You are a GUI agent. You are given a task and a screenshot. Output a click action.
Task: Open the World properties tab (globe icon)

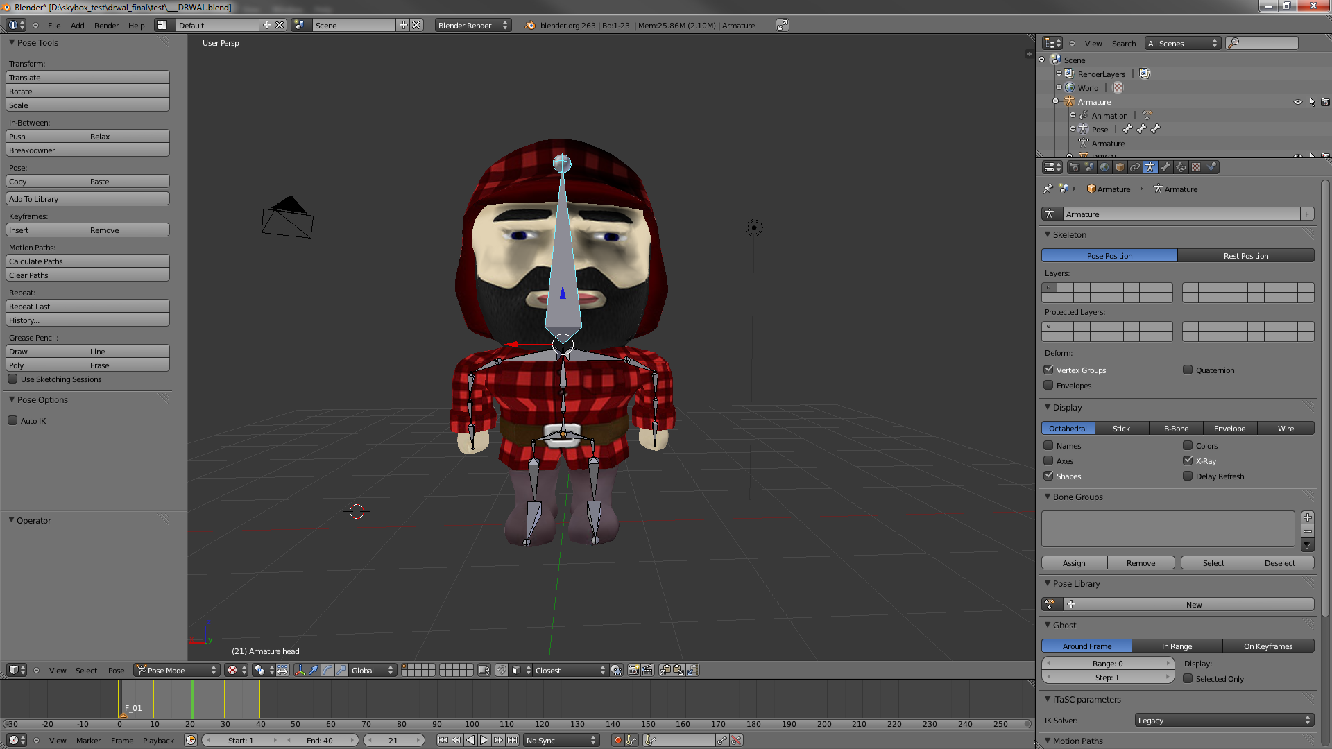tap(1104, 167)
